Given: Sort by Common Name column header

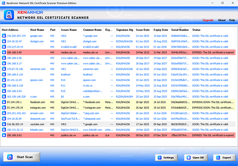Looking at the screenshot, I should pos(92,30).
